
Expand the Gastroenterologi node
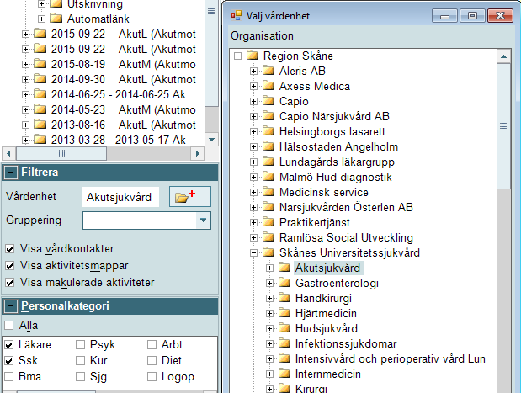[x=269, y=284]
